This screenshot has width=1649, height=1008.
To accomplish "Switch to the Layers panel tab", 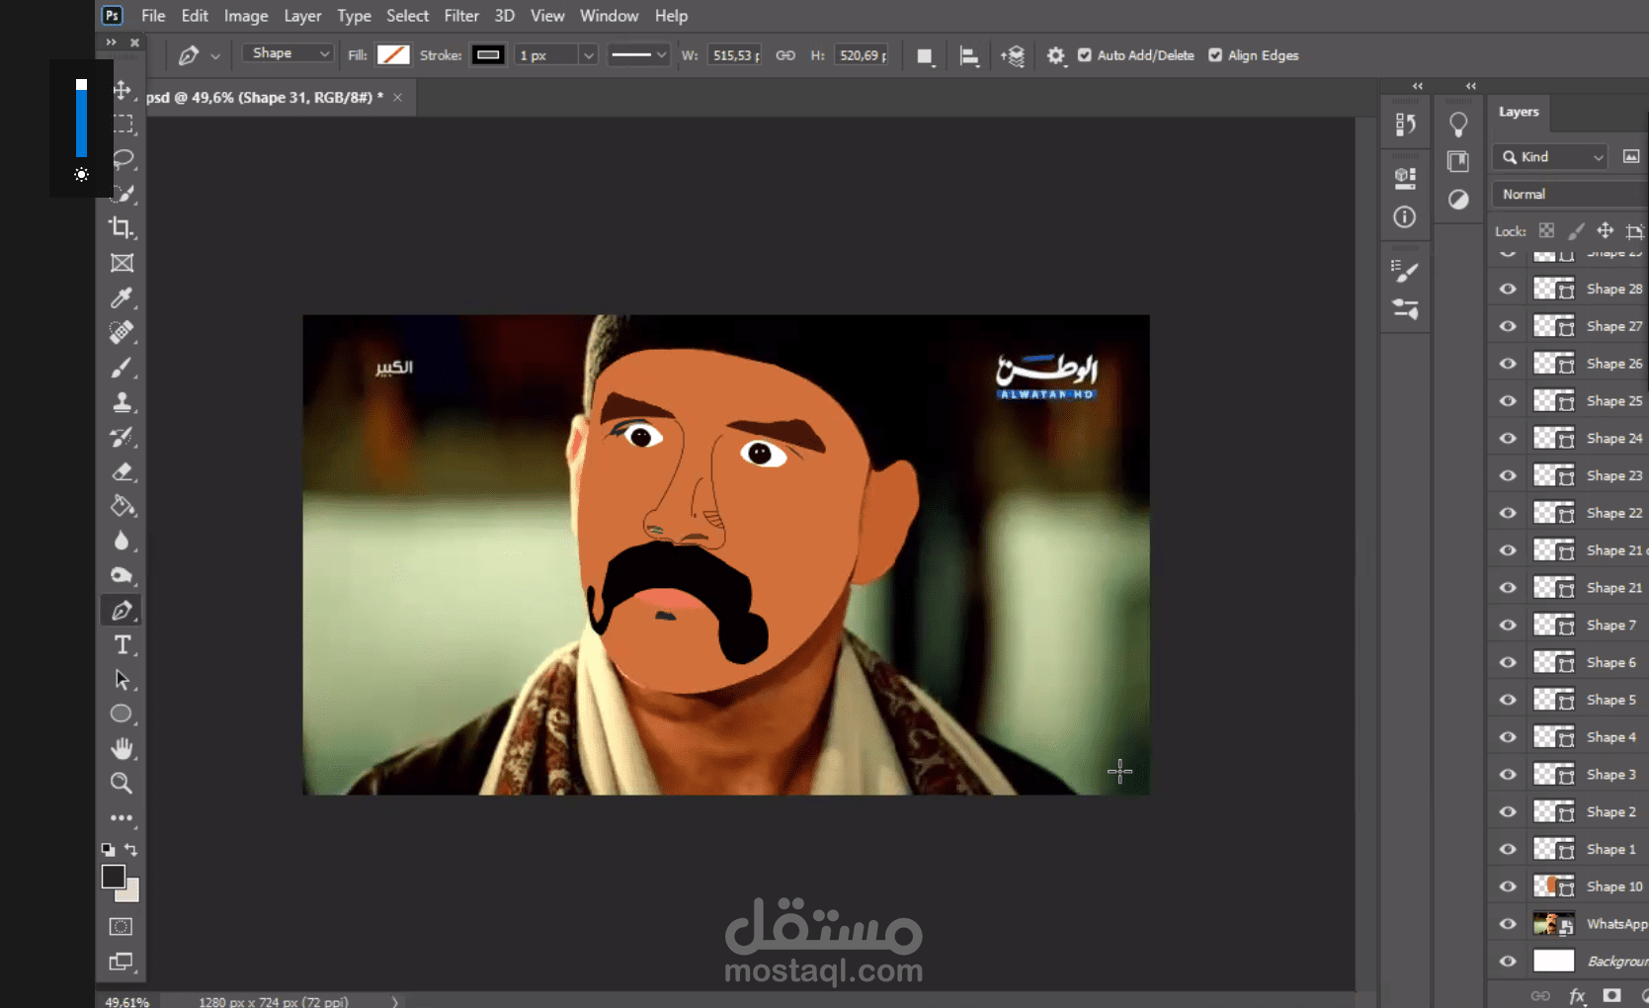I will (1518, 112).
